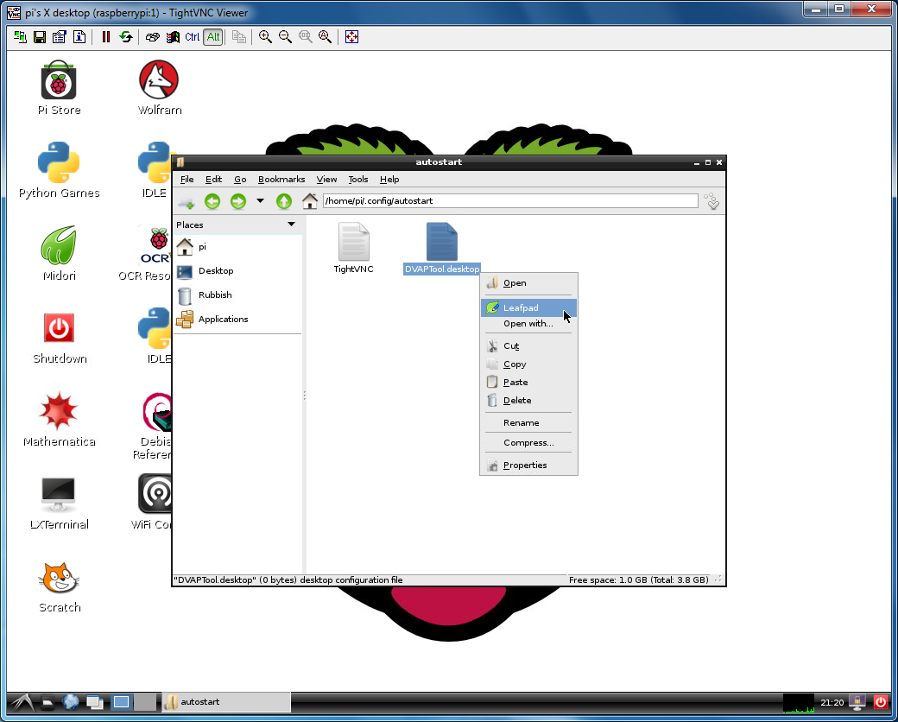Click the red power icon in taskbar
Image resolution: width=898 pixels, height=722 pixels.
pyautogui.click(x=881, y=702)
